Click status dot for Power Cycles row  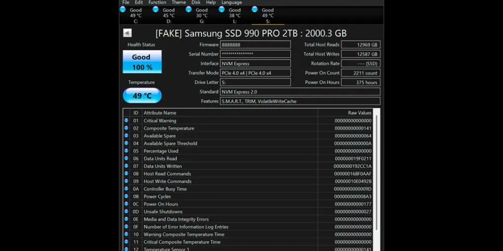click(x=126, y=196)
